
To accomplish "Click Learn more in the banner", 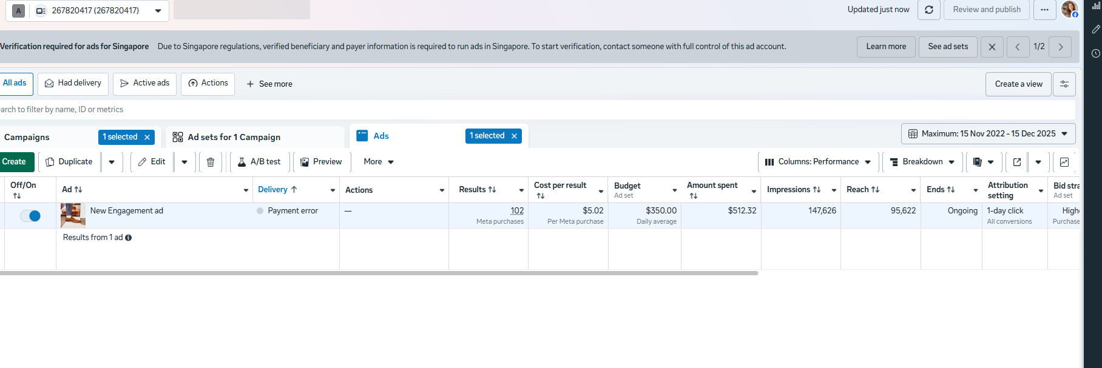I will click(x=886, y=47).
